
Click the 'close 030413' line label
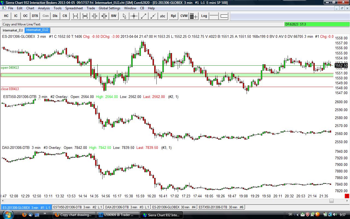(10, 89)
